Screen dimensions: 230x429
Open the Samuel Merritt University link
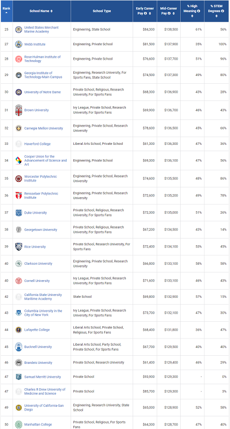(43, 377)
